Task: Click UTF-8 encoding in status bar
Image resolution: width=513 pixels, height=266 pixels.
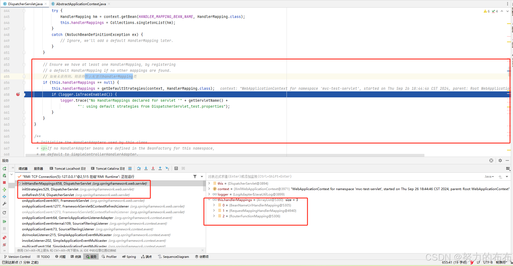Action: click(488, 262)
